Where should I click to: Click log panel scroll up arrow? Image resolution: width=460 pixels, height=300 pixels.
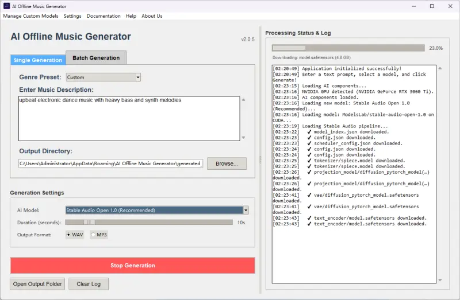440,69
